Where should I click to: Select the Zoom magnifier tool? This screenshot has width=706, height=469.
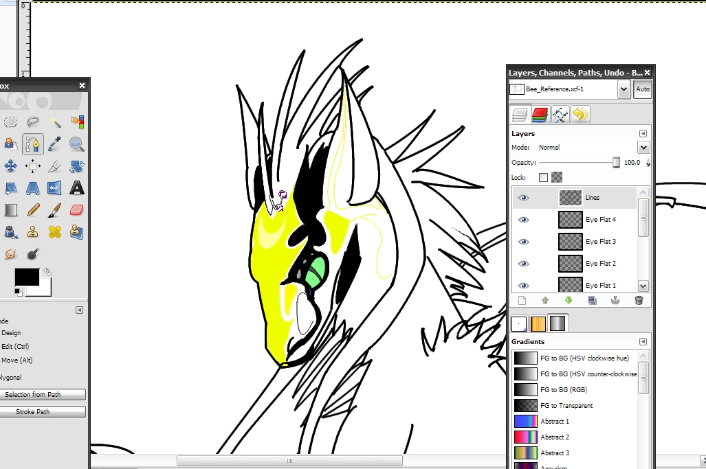[77, 144]
